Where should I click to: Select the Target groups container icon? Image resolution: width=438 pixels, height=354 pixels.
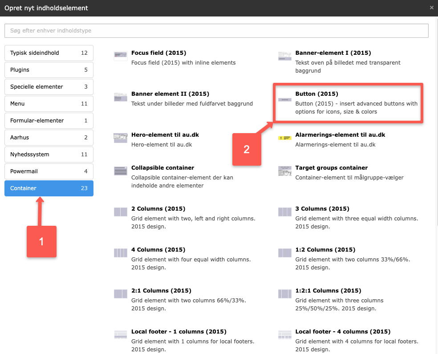click(284, 171)
